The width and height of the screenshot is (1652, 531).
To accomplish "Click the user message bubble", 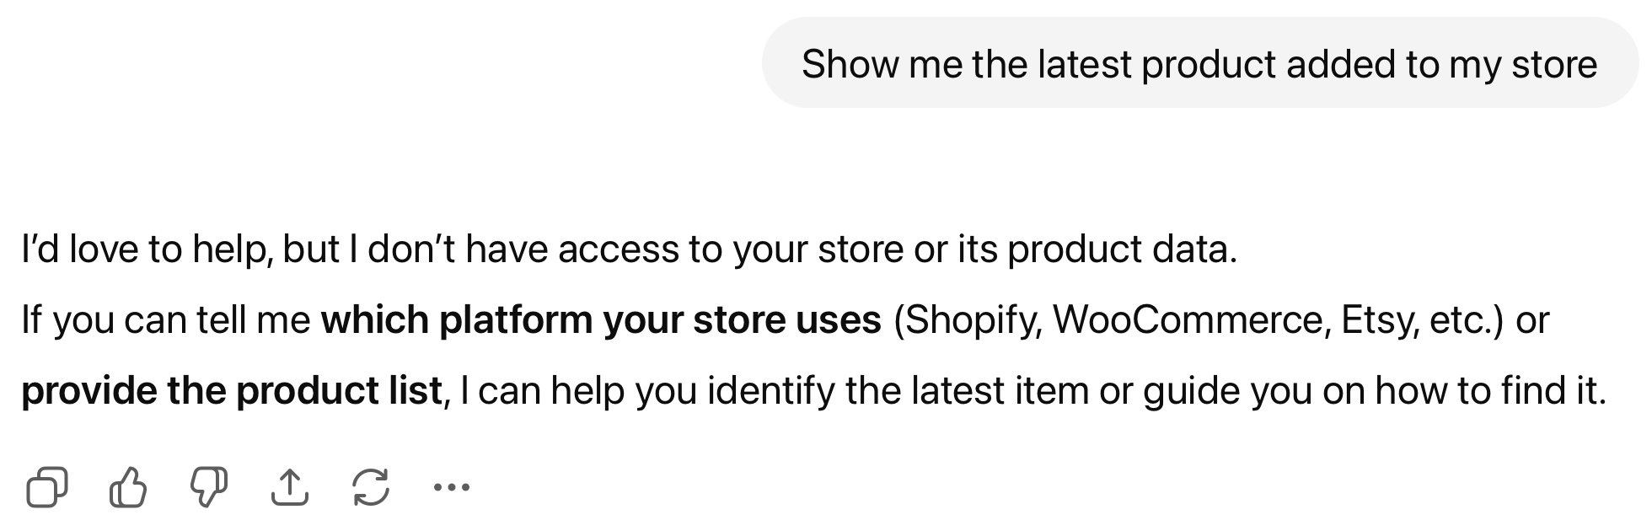I will (1199, 64).
